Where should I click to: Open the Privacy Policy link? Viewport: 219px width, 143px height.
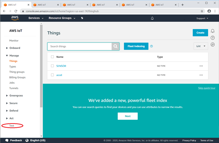[x=189, y=140]
